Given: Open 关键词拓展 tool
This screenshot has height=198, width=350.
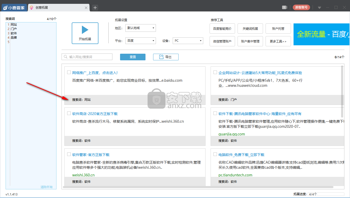Looking at the screenshot, I should point(250,29).
